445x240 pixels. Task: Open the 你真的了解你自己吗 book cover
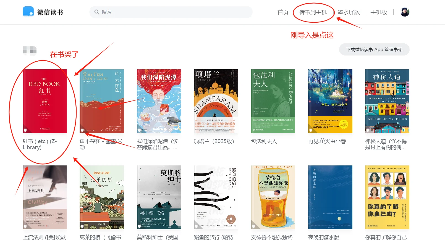(387, 197)
